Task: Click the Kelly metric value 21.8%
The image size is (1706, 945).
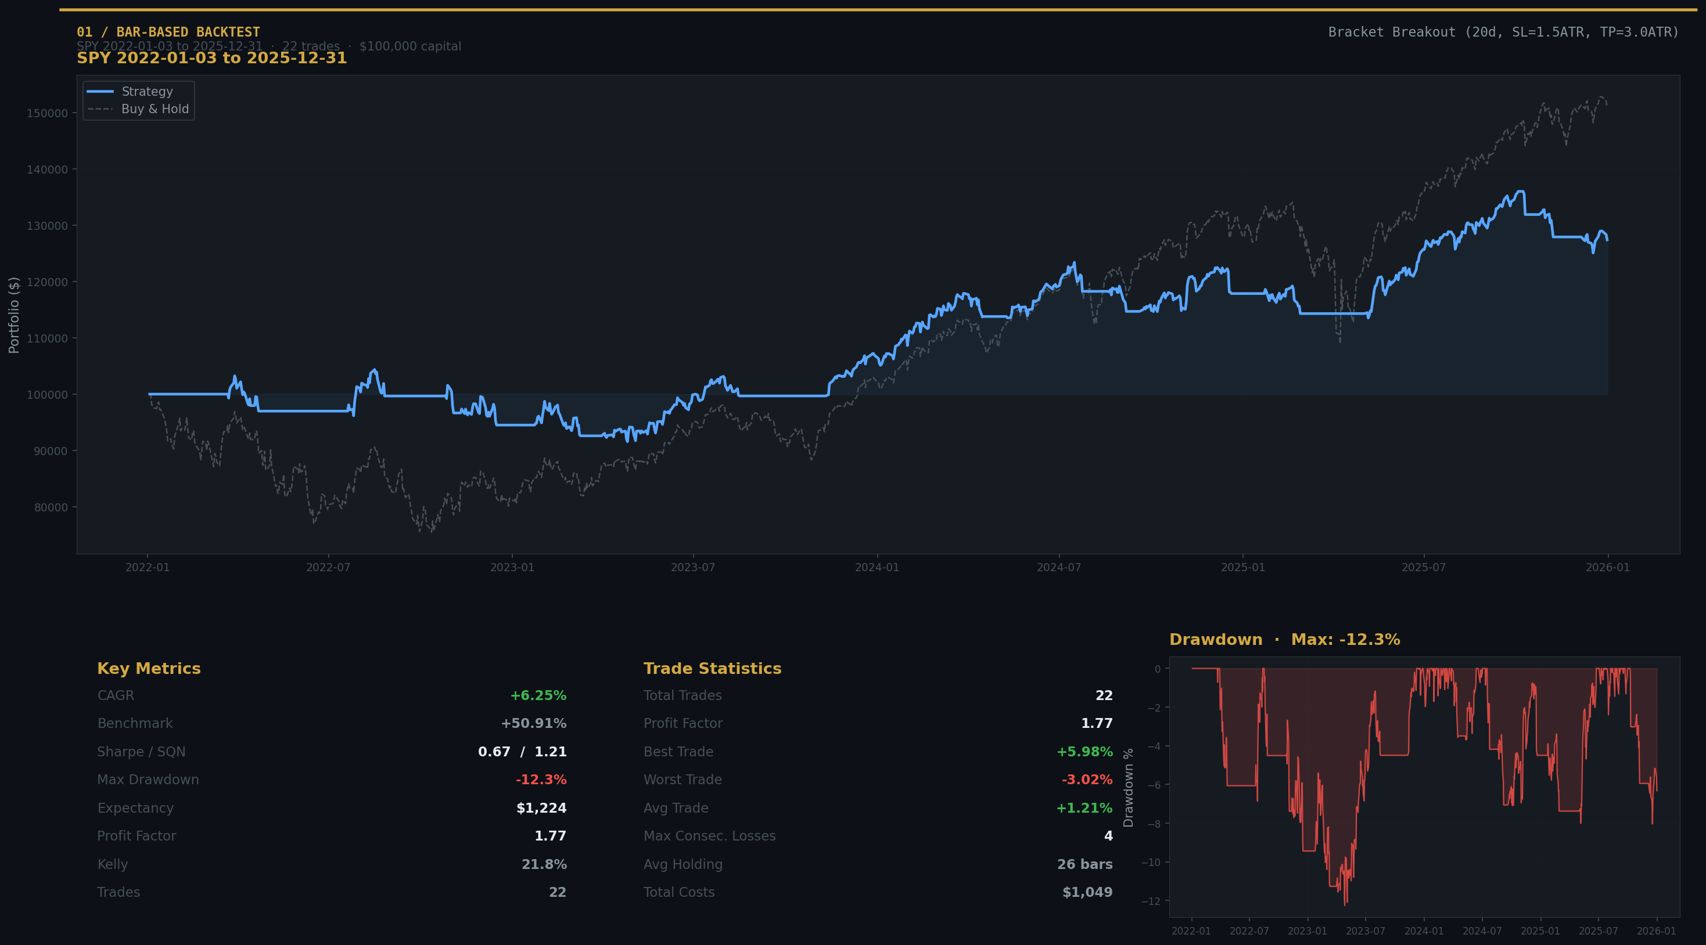Action: pyautogui.click(x=543, y=864)
